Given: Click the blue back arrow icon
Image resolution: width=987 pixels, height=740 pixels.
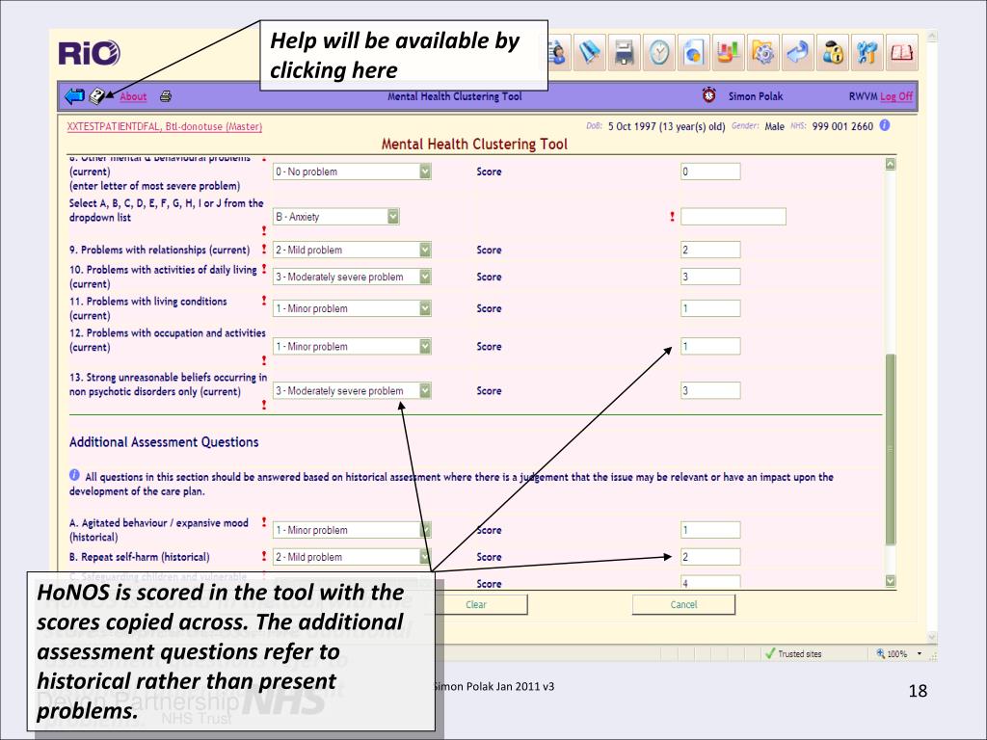Looking at the screenshot, I should point(74,96).
